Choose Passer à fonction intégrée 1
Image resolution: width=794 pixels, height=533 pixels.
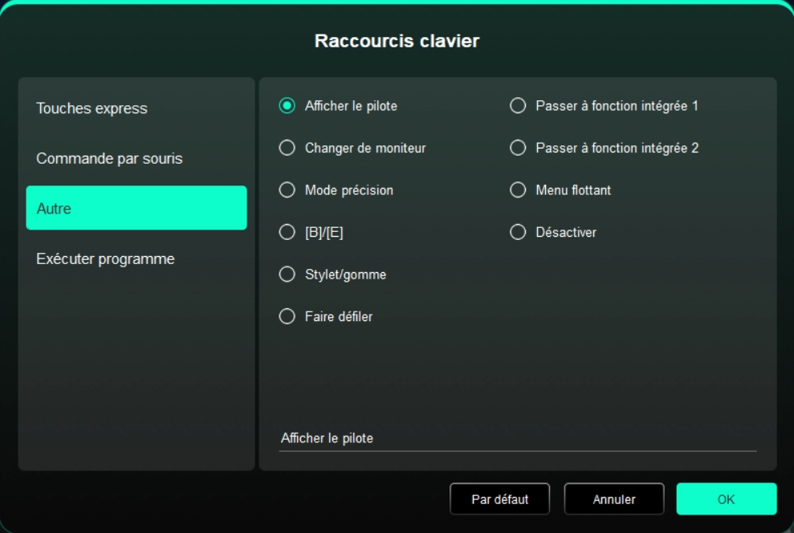[518, 106]
